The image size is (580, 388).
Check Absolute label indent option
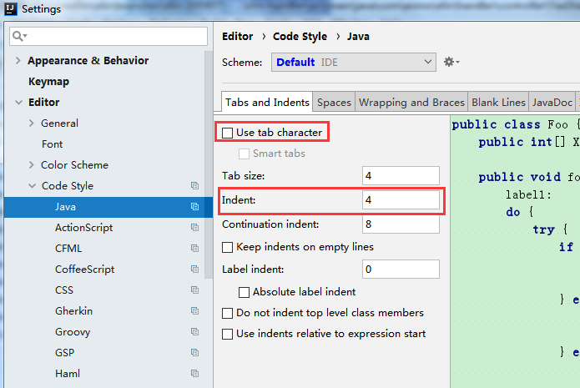[245, 292]
